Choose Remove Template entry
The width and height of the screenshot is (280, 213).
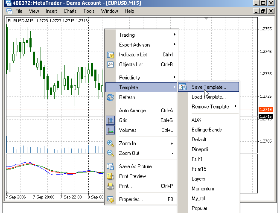208,107
